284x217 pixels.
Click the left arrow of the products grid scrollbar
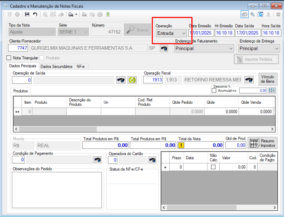point(16,129)
